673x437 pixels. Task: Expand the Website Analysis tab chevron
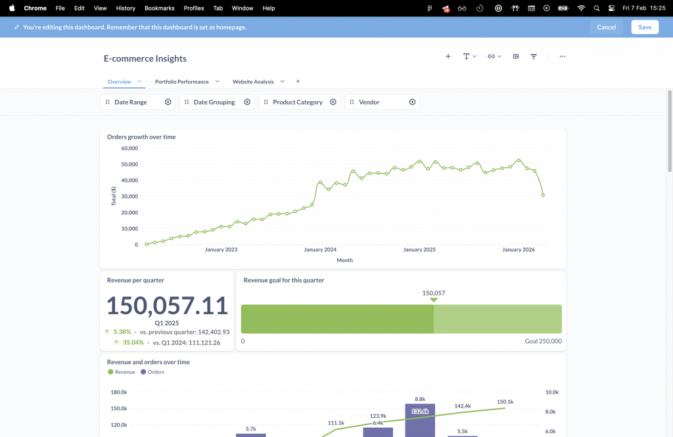283,81
